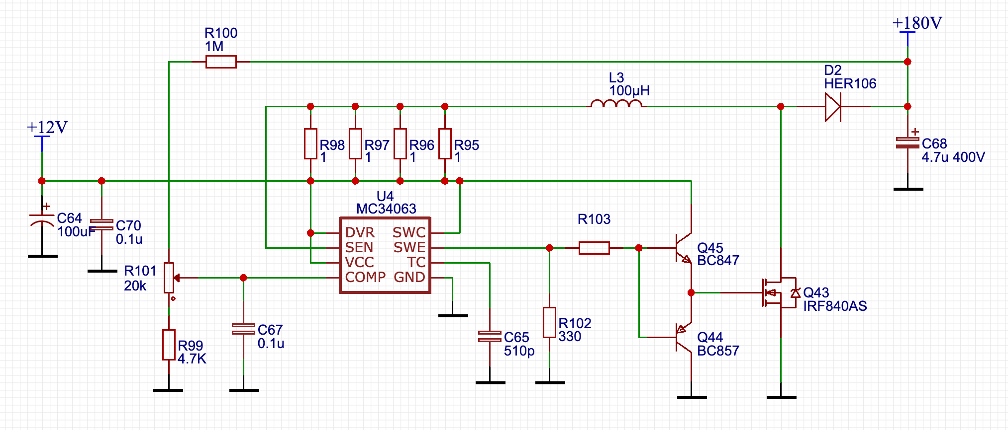Select the C70 0.1u capacitor

(101, 224)
